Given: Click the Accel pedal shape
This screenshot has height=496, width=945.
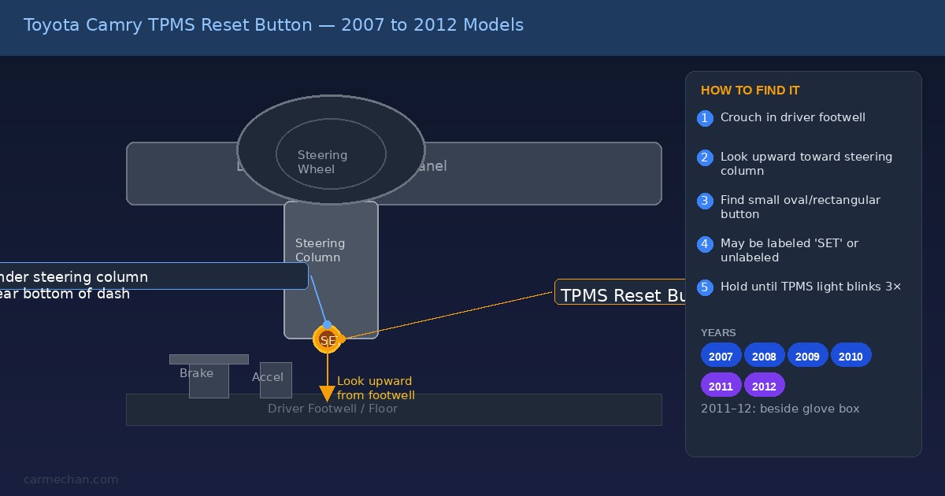Looking at the screenshot, I should tap(276, 380).
